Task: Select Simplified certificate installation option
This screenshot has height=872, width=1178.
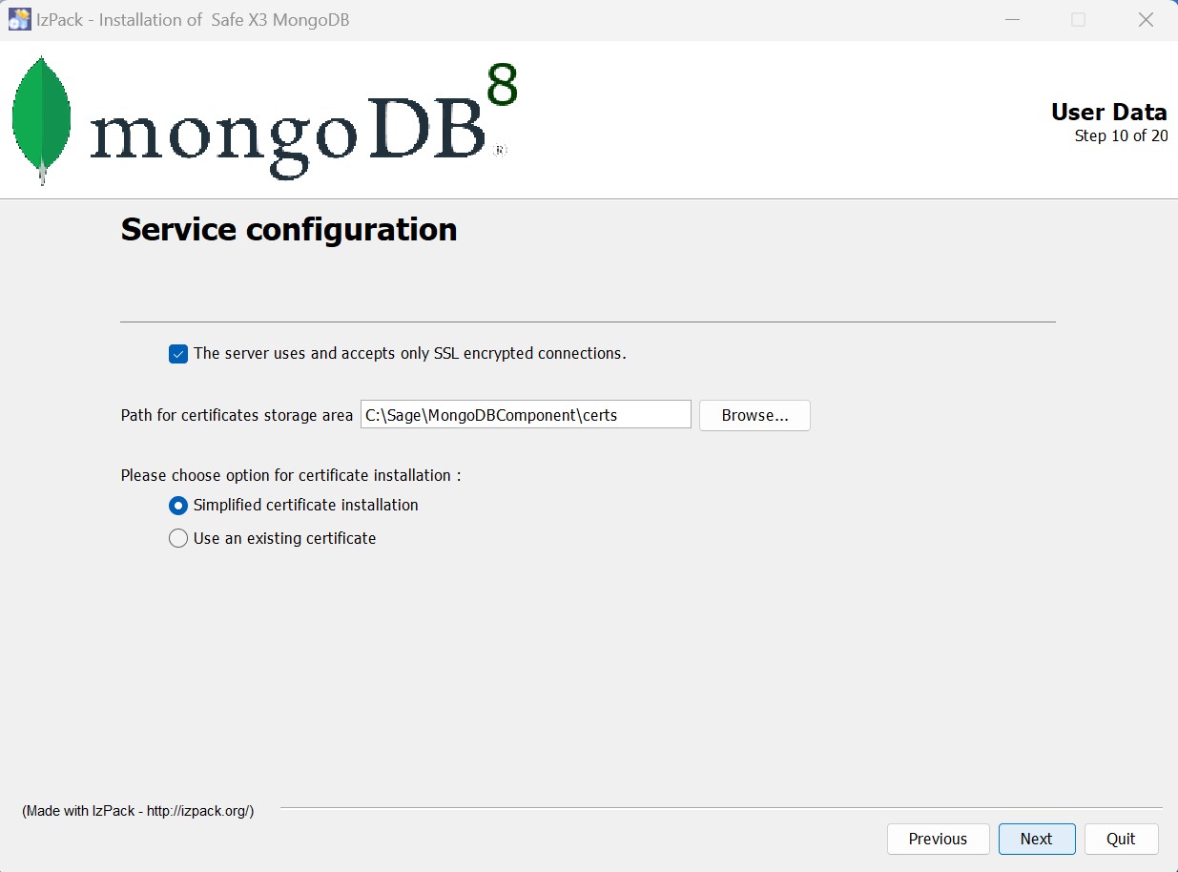Action: pos(178,506)
